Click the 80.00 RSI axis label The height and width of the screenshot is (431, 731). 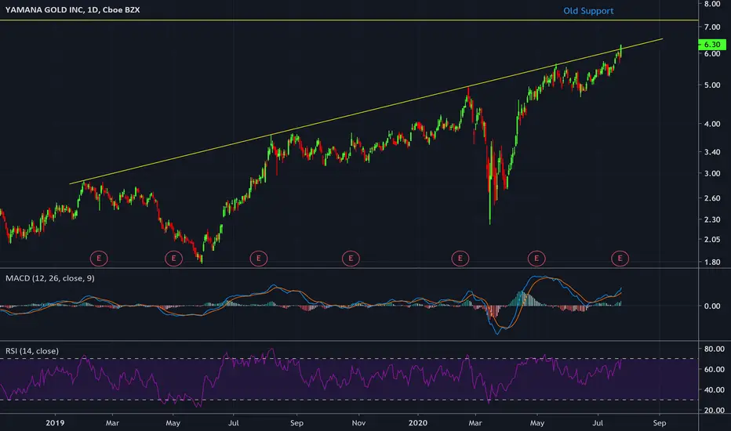point(715,349)
